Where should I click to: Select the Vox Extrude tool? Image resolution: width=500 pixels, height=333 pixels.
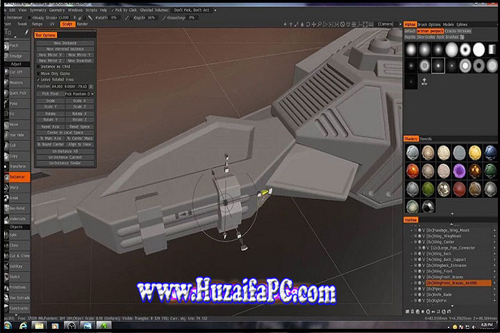tap(17, 298)
